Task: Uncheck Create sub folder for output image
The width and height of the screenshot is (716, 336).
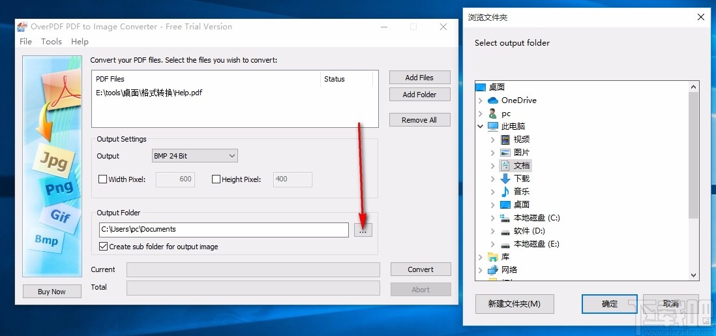Action: [103, 247]
